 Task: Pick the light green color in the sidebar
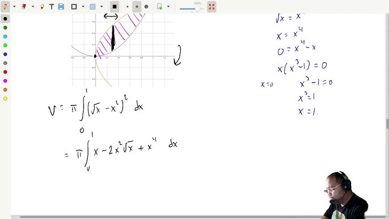pyautogui.click(x=5, y=45)
